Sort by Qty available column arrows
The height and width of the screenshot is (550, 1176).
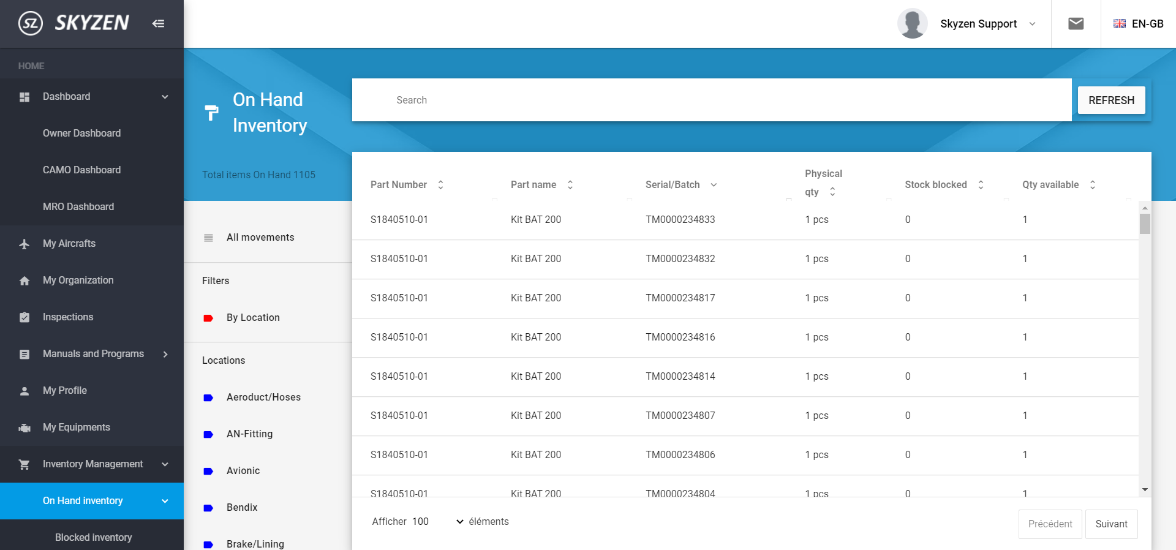1093,184
